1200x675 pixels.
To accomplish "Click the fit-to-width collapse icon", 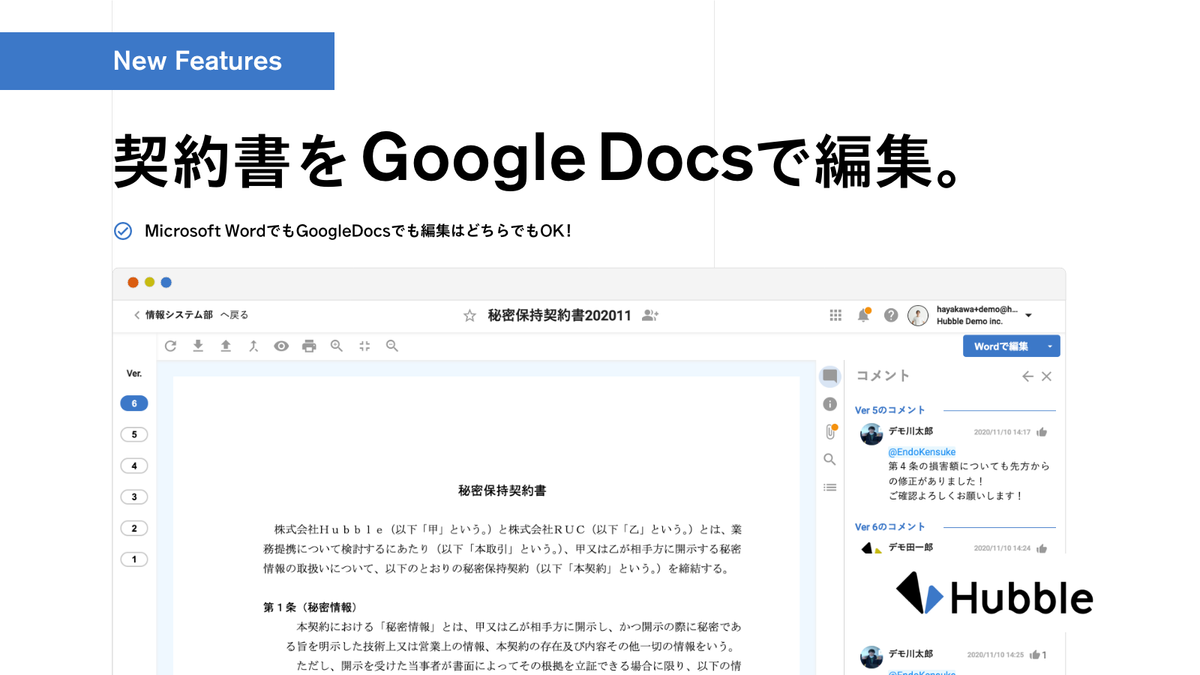I will click(x=364, y=346).
